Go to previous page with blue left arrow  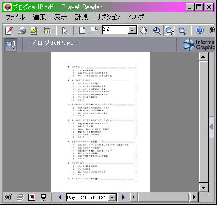[60, 197]
